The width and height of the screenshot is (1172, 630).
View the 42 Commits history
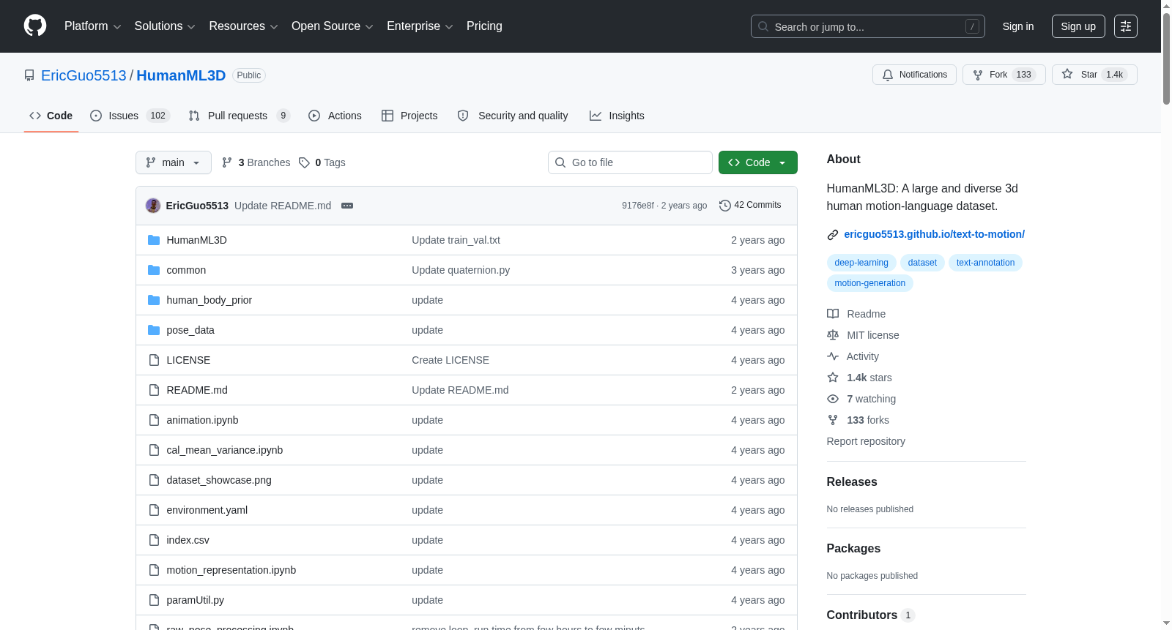750,205
